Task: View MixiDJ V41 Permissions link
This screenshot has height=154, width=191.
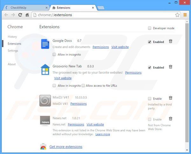Action: point(79,104)
